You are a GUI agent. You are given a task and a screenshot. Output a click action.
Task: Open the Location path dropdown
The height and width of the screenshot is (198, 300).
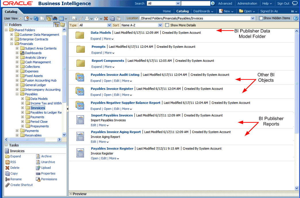[x=253, y=18]
